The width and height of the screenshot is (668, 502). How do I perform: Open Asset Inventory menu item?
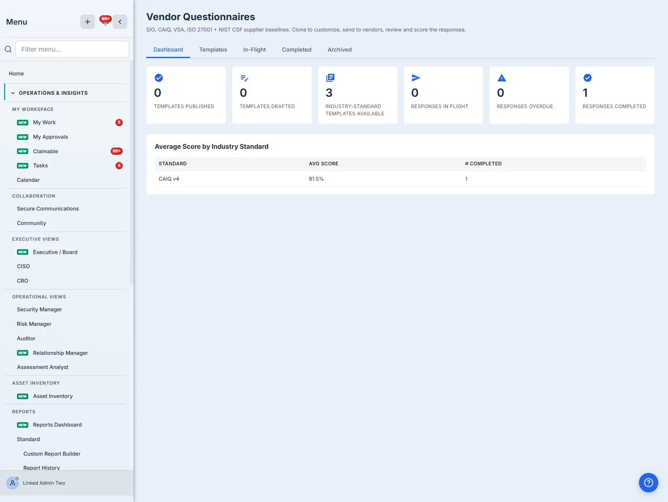(x=53, y=396)
